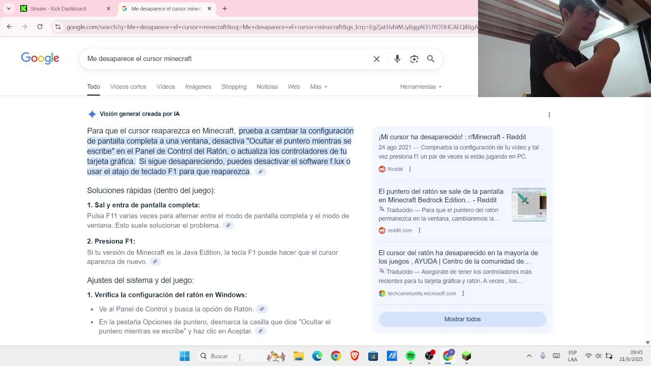Open the AI overview three-dot options menu
The height and width of the screenshot is (366, 651).
pyautogui.click(x=549, y=115)
